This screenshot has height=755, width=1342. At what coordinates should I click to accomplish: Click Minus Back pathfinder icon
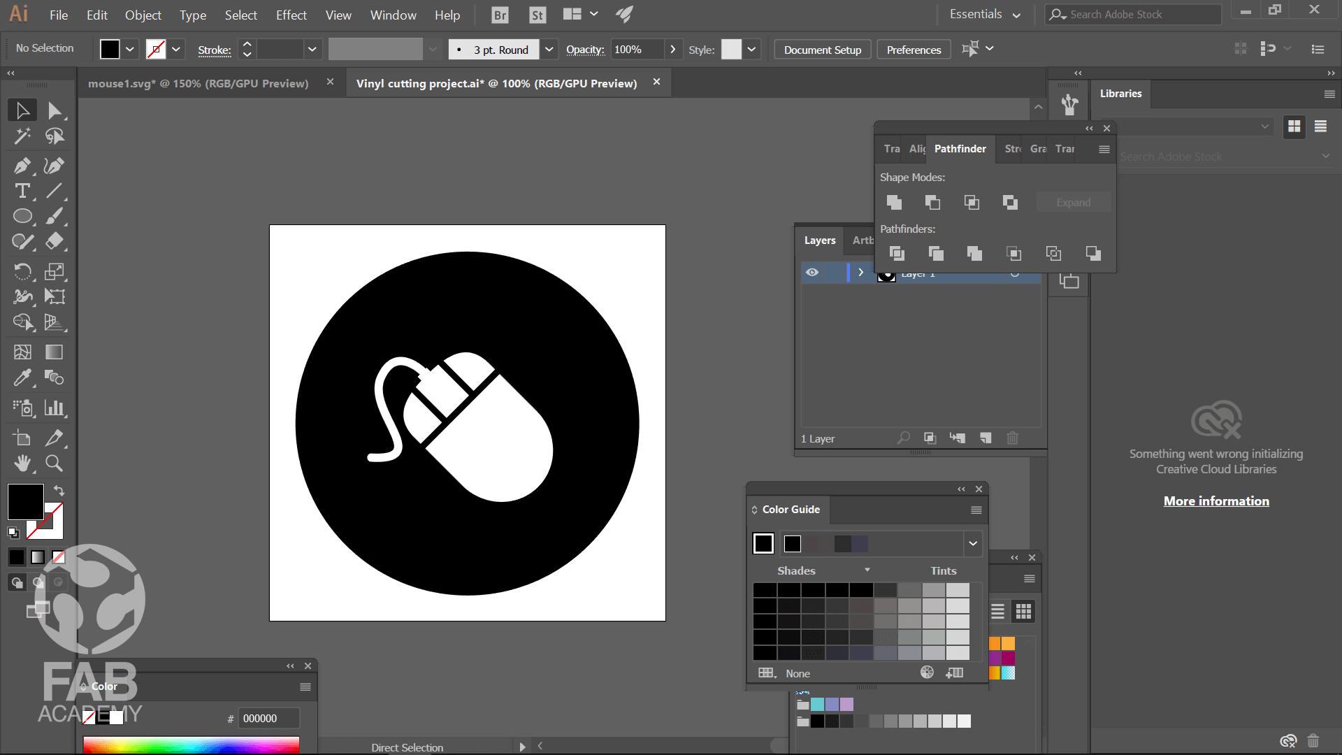(x=1093, y=253)
